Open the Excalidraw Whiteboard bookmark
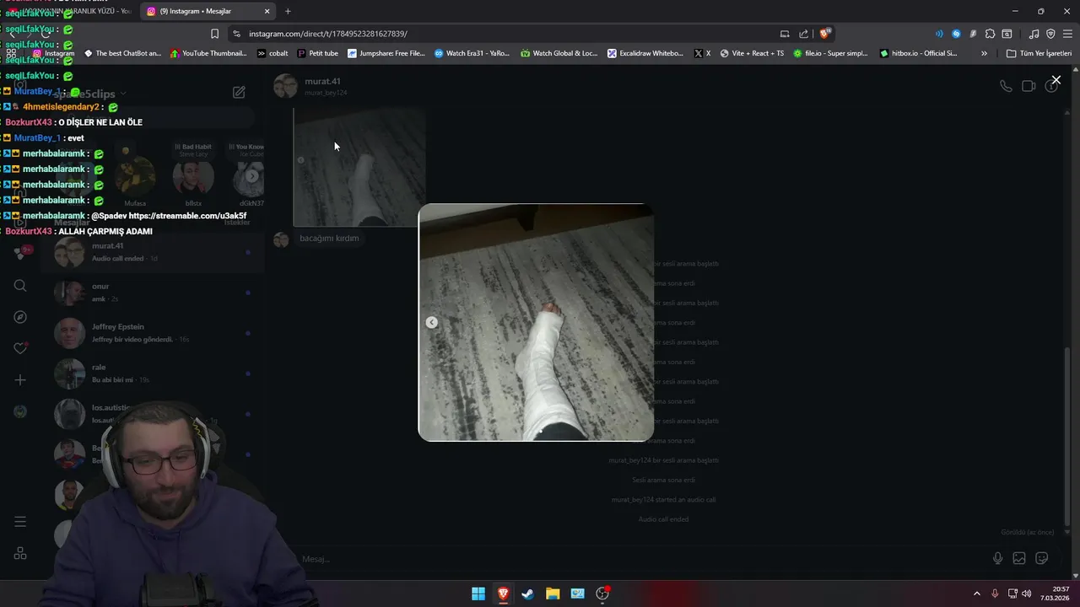Image resolution: width=1080 pixels, height=607 pixels. pyautogui.click(x=645, y=53)
